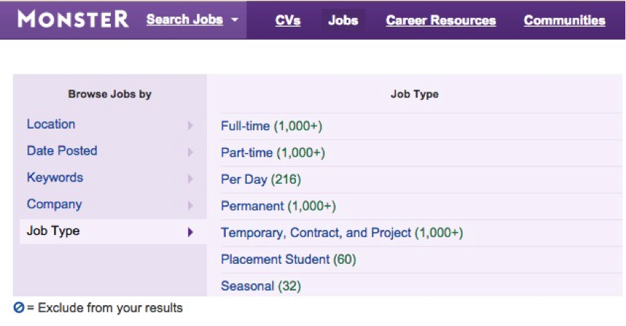Select the Jobs tab
This screenshot has width=626, height=326.
point(343,20)
